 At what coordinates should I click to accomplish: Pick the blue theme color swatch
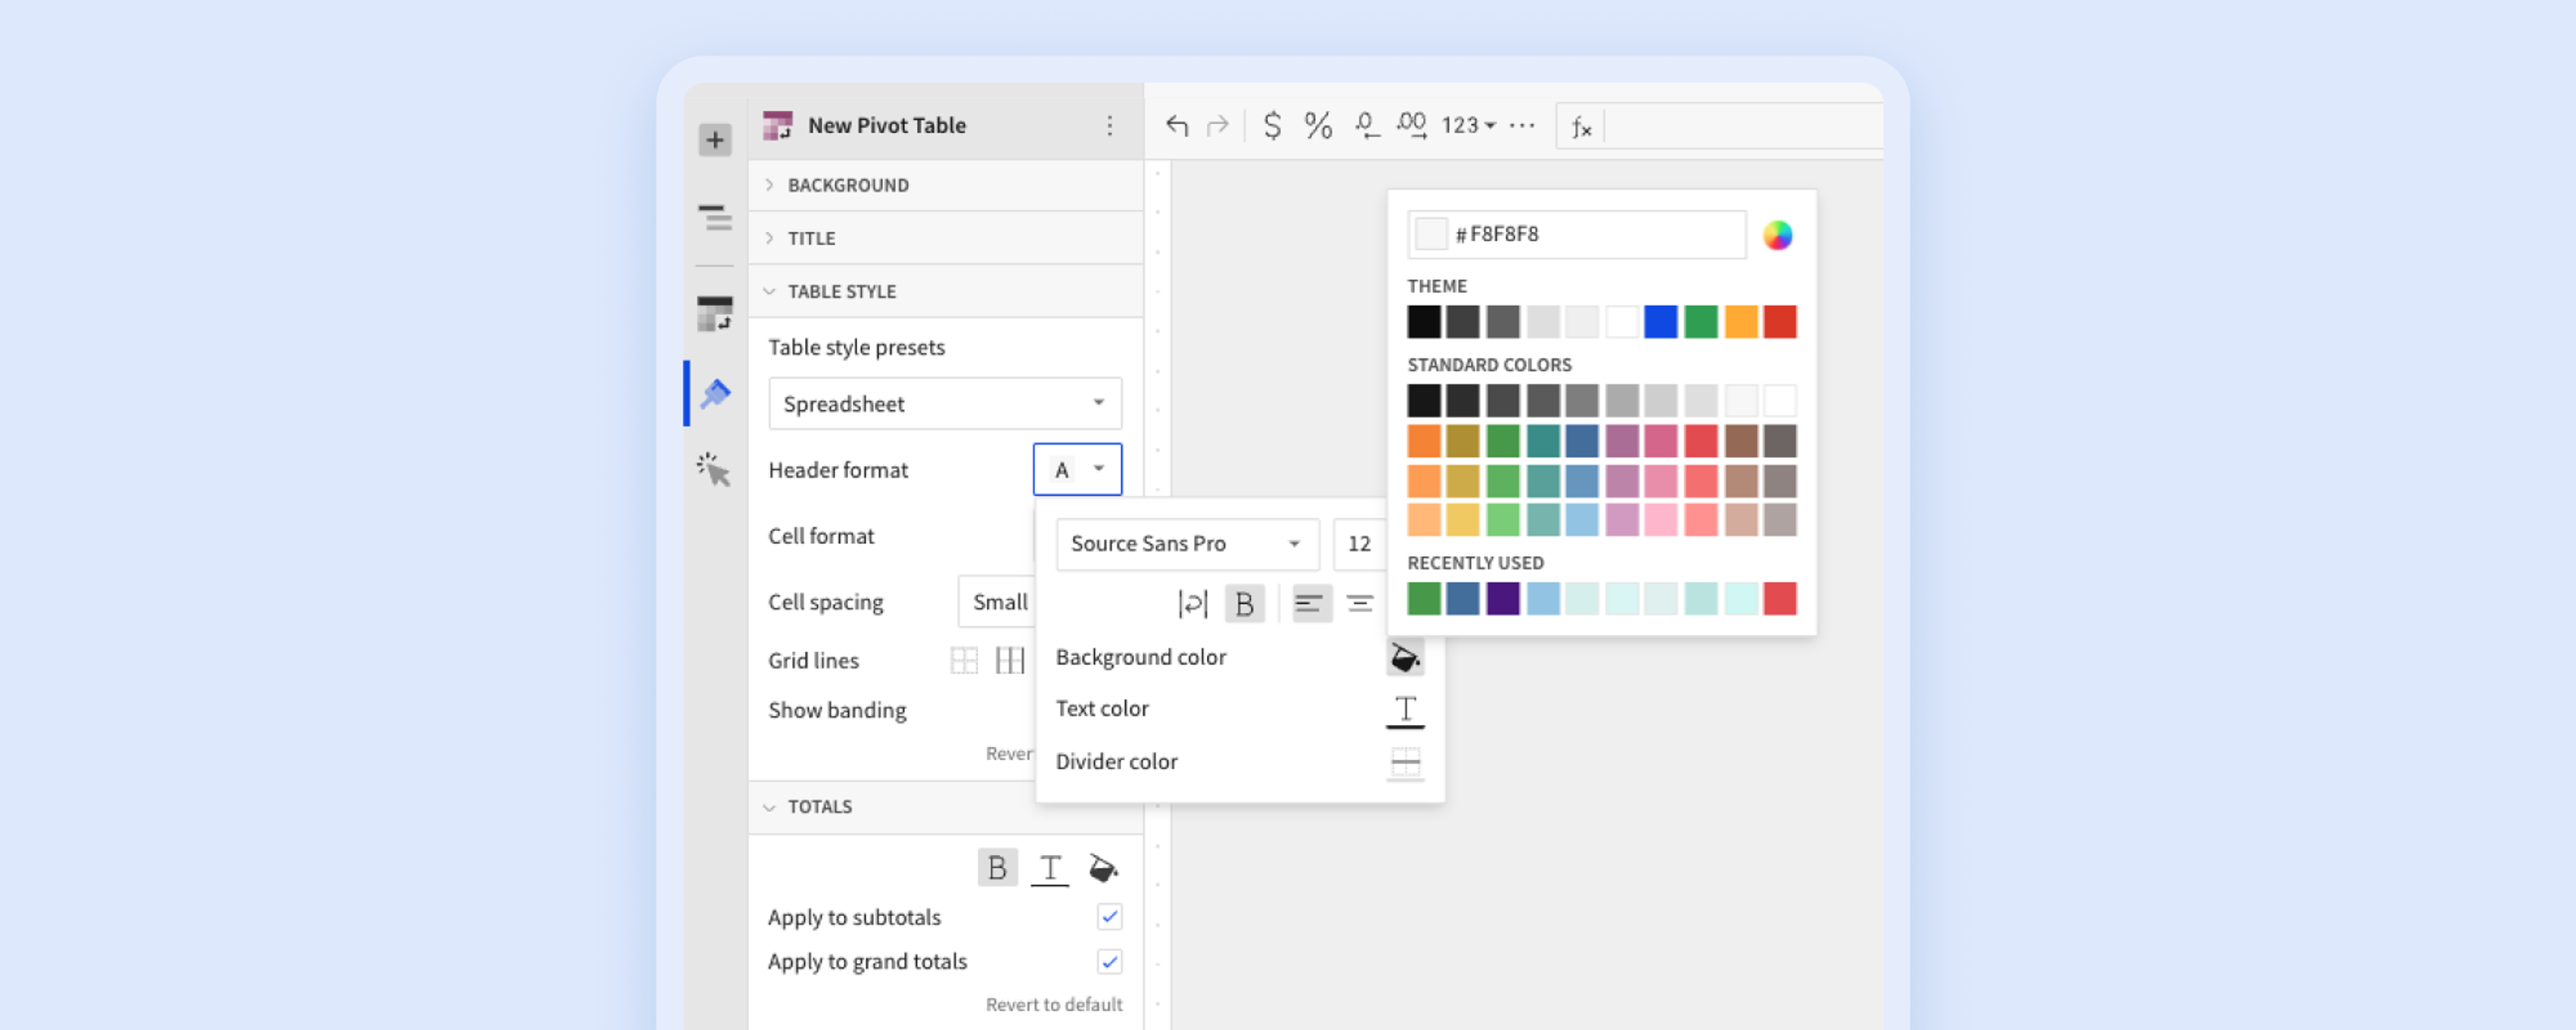pos(1660,322)
